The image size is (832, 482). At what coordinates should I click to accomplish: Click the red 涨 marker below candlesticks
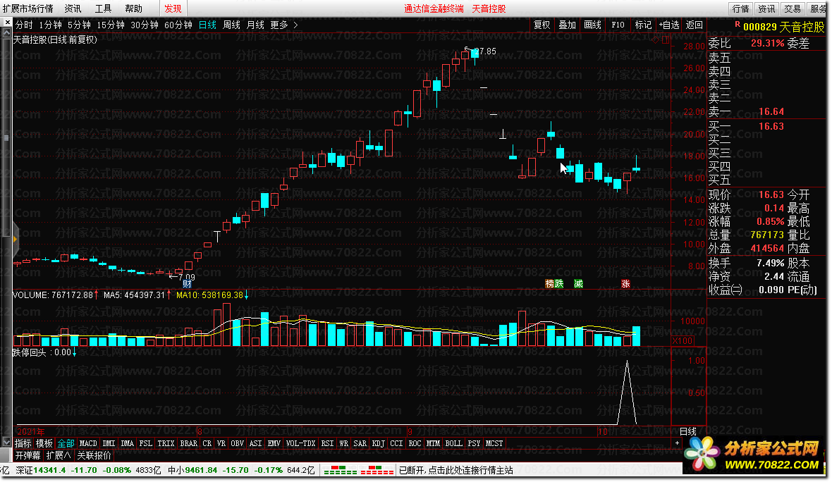(625, 284)
